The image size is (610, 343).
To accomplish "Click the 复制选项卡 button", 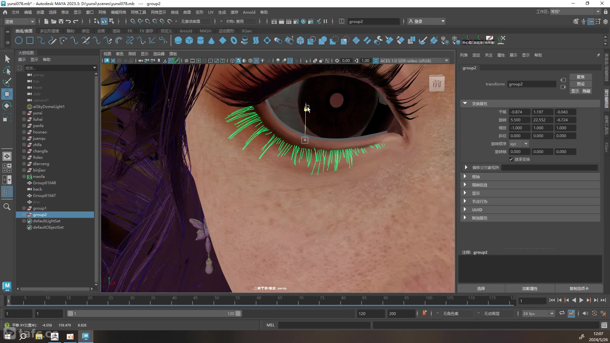I will pyautogui.click(x=579, y=288).
